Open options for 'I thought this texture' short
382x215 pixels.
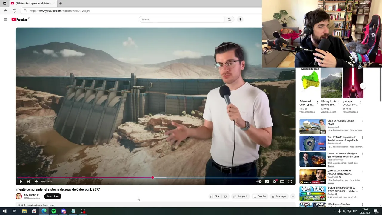click(339, 102)
